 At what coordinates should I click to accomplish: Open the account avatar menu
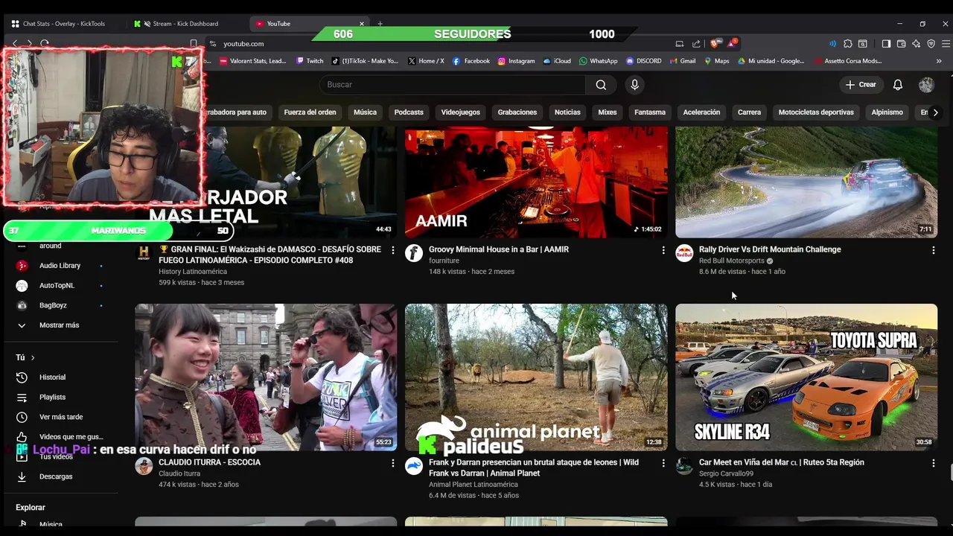pyautogui.click(x=926, y=85)
